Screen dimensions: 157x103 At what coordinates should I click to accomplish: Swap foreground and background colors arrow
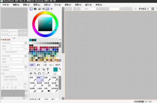60,69
